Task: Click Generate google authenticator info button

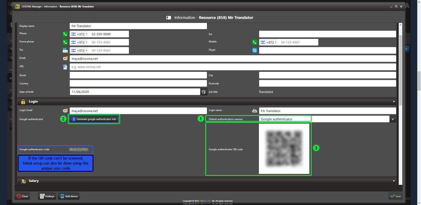Action: (x=94, y=119)
